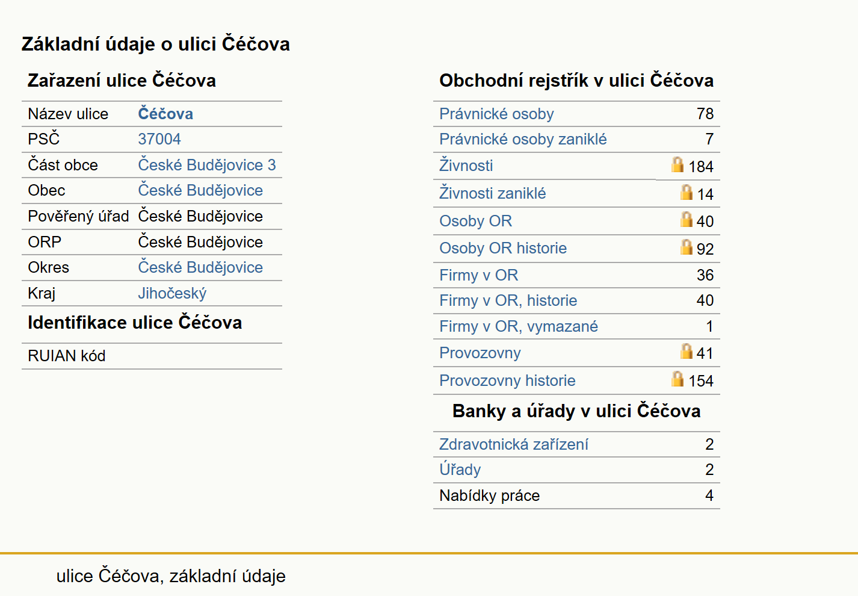Click the padlock icon in Osoby OR row
The height and width of the screenshot is (596, 858).
686,219
